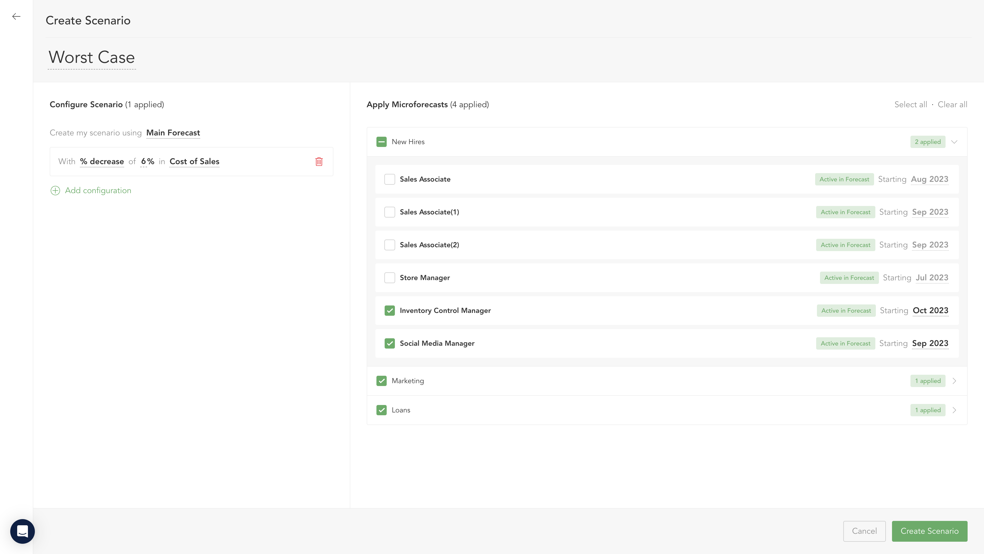Click Active in Forecast badge for Inventory Control Manager
The height and width of the screenshot is (554, 984).
[x=846, y=311]
